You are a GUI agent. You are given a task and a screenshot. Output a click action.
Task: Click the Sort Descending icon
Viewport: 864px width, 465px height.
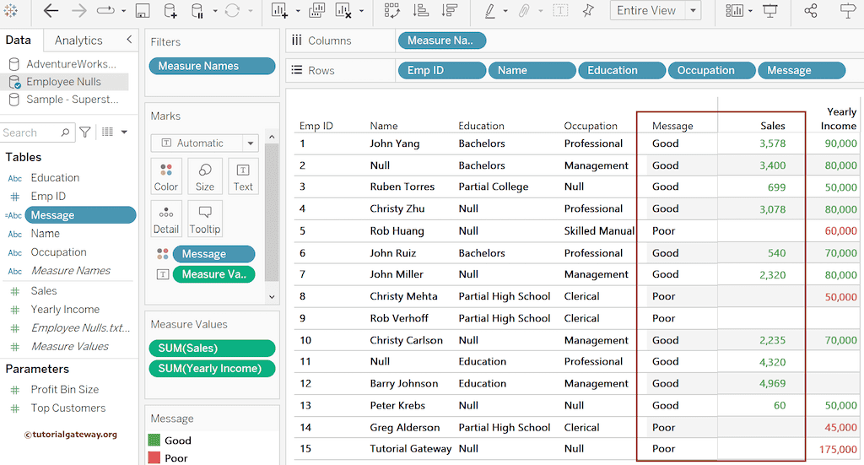pyautogui.click(x=450, y=10)
